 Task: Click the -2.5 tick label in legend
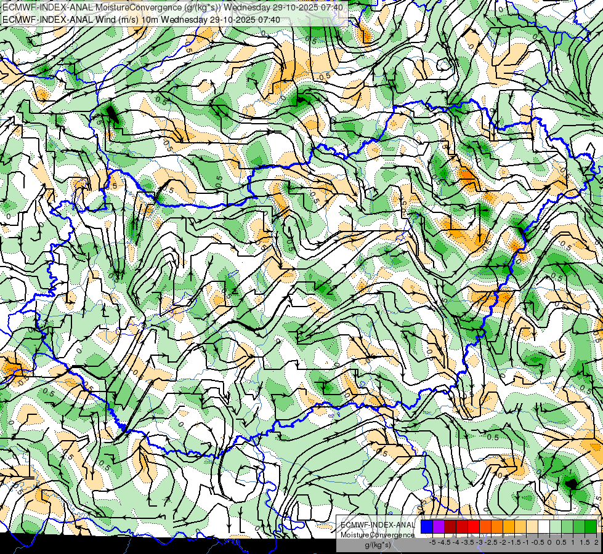click(x=492, y=542)
